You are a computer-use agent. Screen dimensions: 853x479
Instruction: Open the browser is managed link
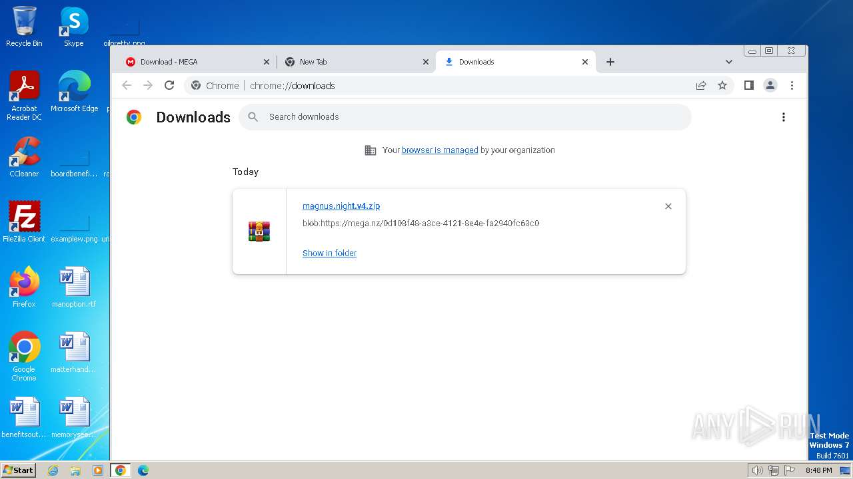coord(440,150)
